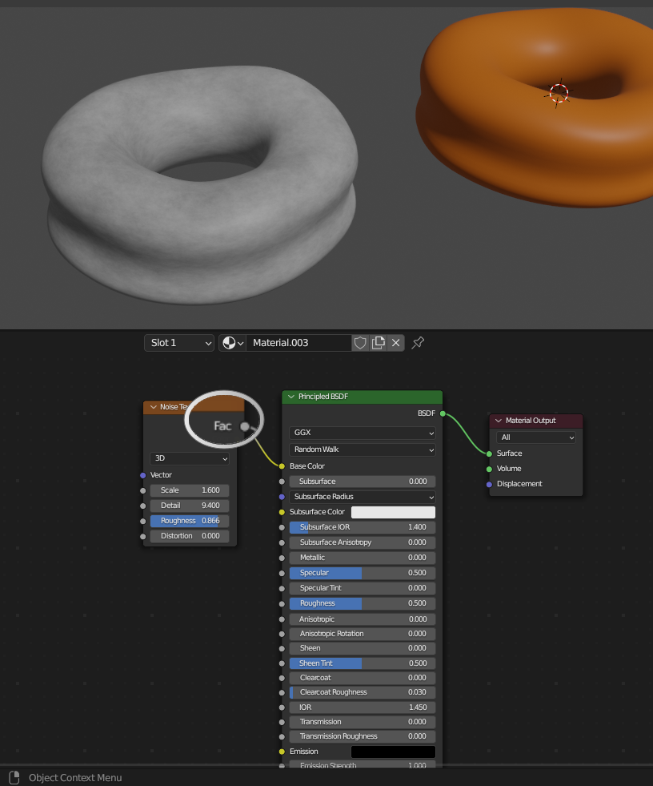
Task: Open the GGX distribution dropdown
Action: coord(362,433)
